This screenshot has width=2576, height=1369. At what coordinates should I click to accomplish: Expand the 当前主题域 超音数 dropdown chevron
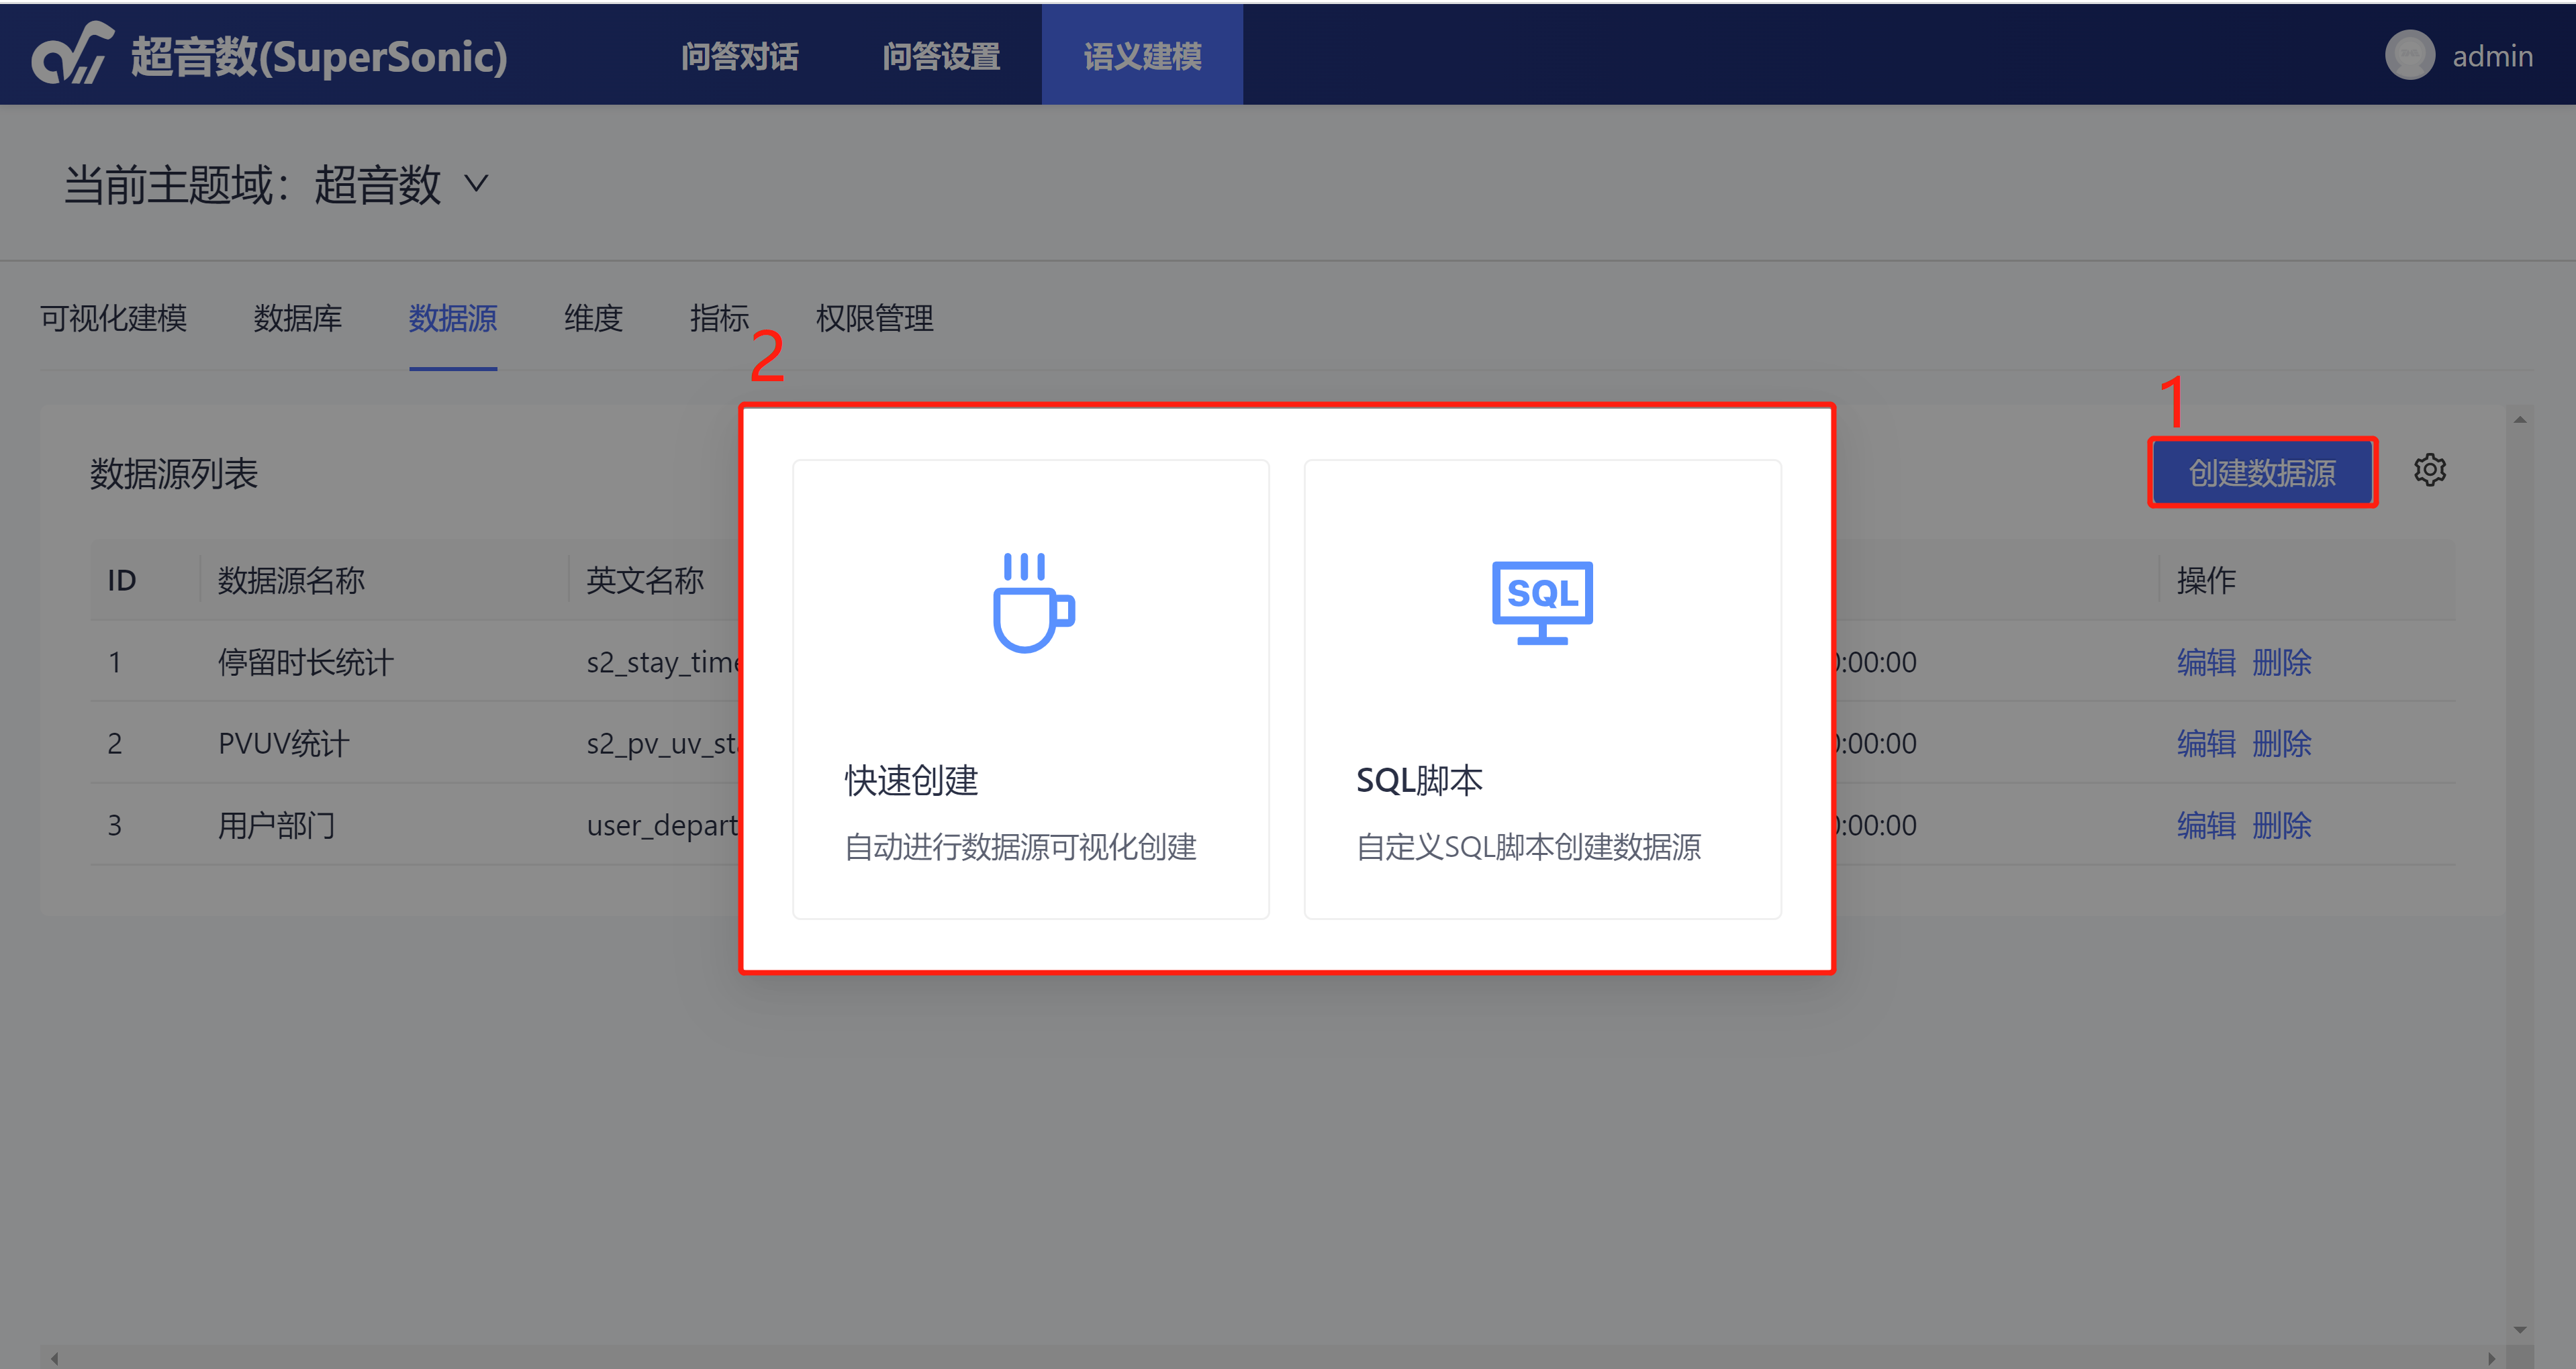pos(477,184)
